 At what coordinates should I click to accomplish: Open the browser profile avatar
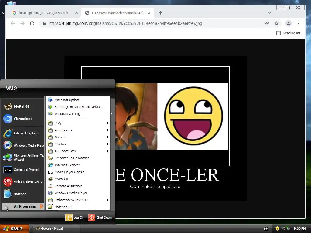tap(289, 23)
